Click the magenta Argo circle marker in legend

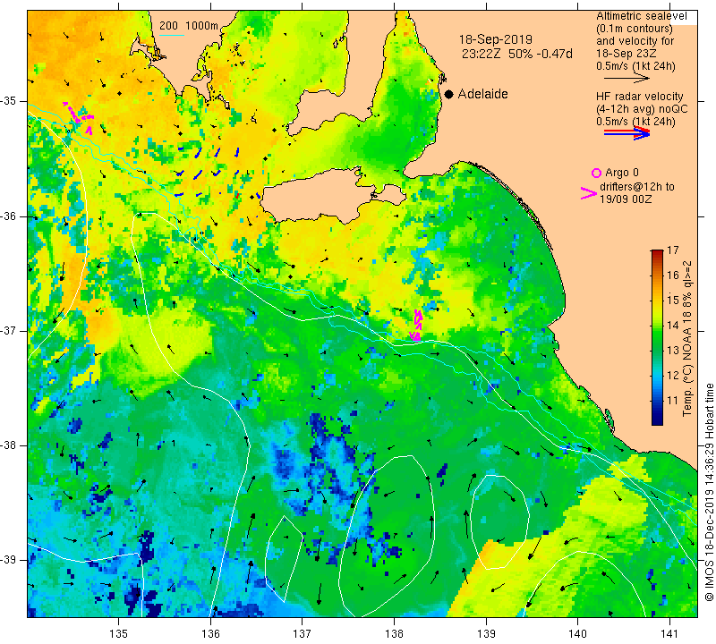(x=596, y=173)
